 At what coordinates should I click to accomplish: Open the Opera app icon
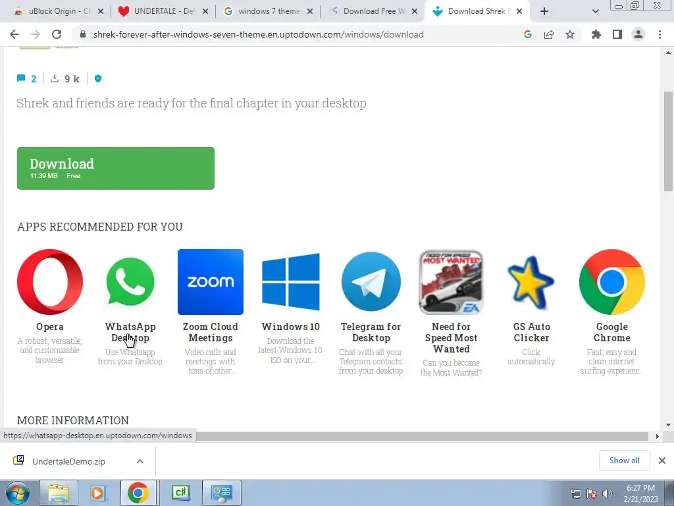coord(50,282)
